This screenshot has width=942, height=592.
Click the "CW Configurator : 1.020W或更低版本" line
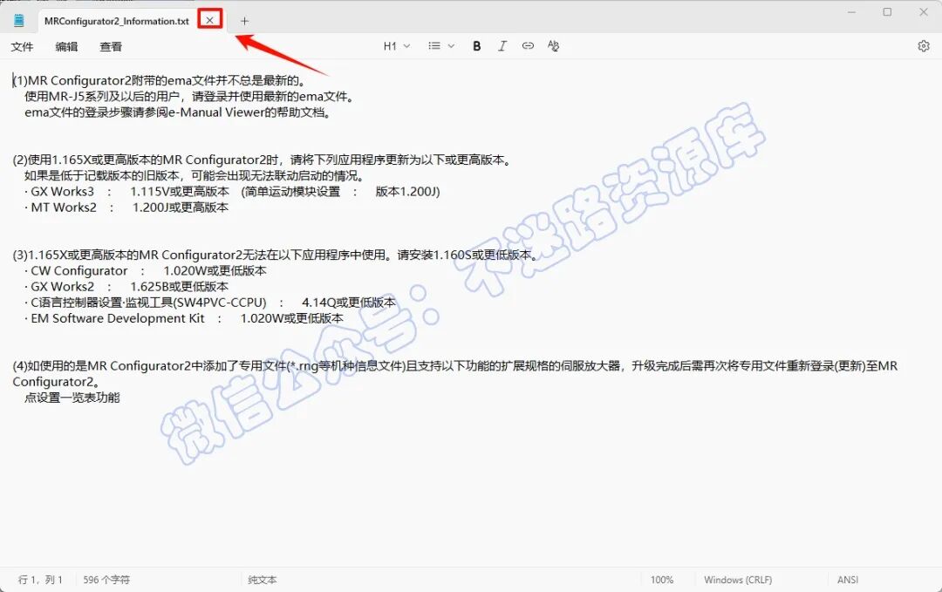(x=146, y=271)
